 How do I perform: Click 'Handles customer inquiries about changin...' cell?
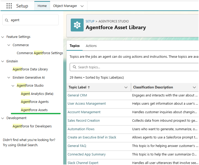pyautogui.click(x=164, y=112)
